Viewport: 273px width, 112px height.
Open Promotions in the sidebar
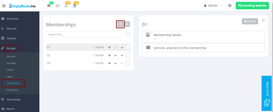(x=13, y=90)
